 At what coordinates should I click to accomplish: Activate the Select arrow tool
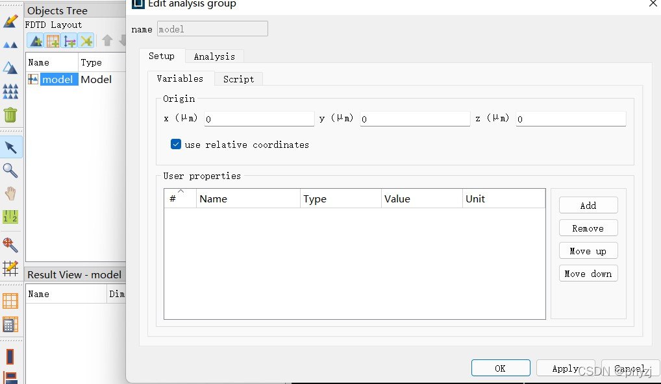pos(10,147)
